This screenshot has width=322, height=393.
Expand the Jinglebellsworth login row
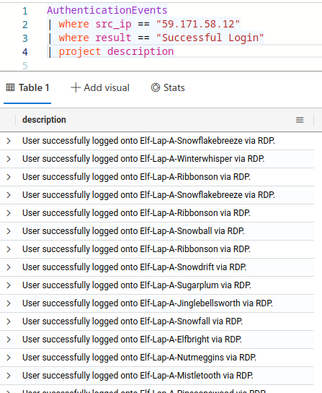coord(9,303)
